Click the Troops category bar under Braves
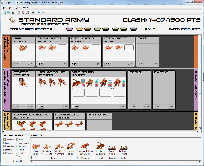The width and height of the screenshot is (204, 166). pyautogui.click(x=112, y=158)
